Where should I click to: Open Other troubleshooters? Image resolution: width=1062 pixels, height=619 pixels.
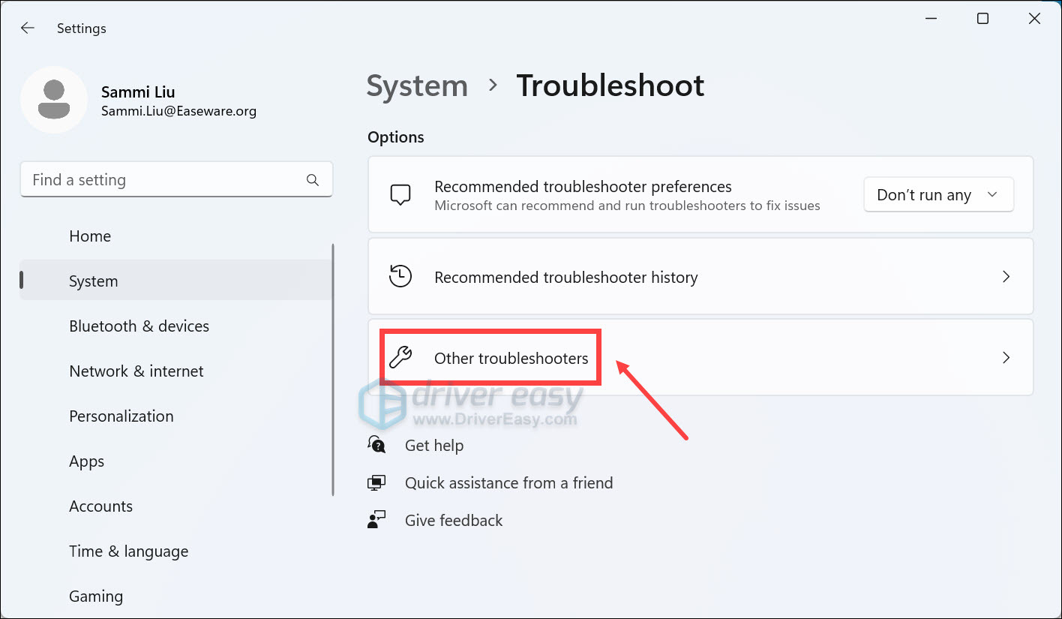(700, 358)
